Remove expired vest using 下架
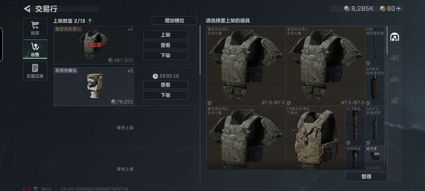 [165, 55]
